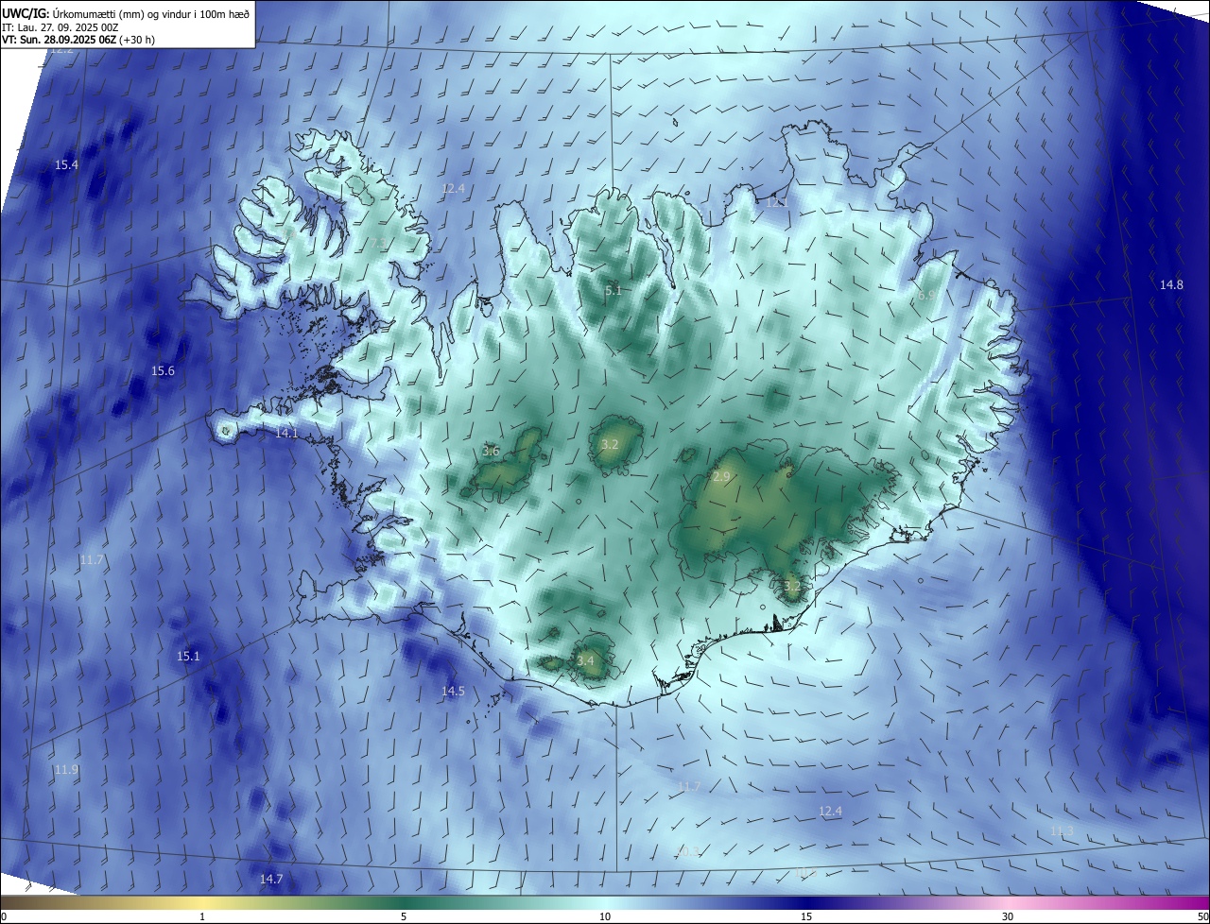Click the 3.4 value label
This screenshot has width=1210, height=924.
click(585, 660)
